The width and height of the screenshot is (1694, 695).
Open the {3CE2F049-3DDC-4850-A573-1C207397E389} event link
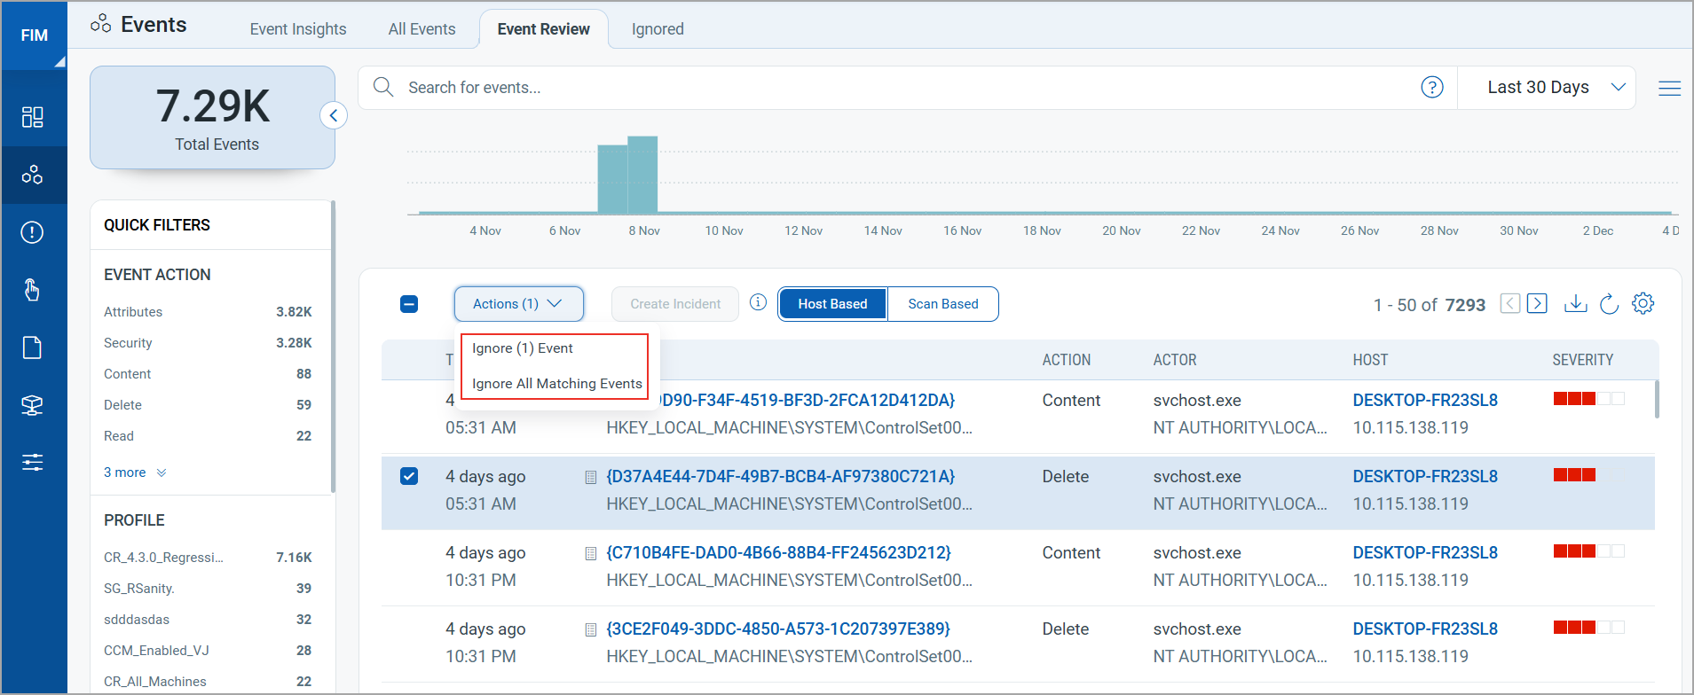pyautogui.click(x=778, y=629)
